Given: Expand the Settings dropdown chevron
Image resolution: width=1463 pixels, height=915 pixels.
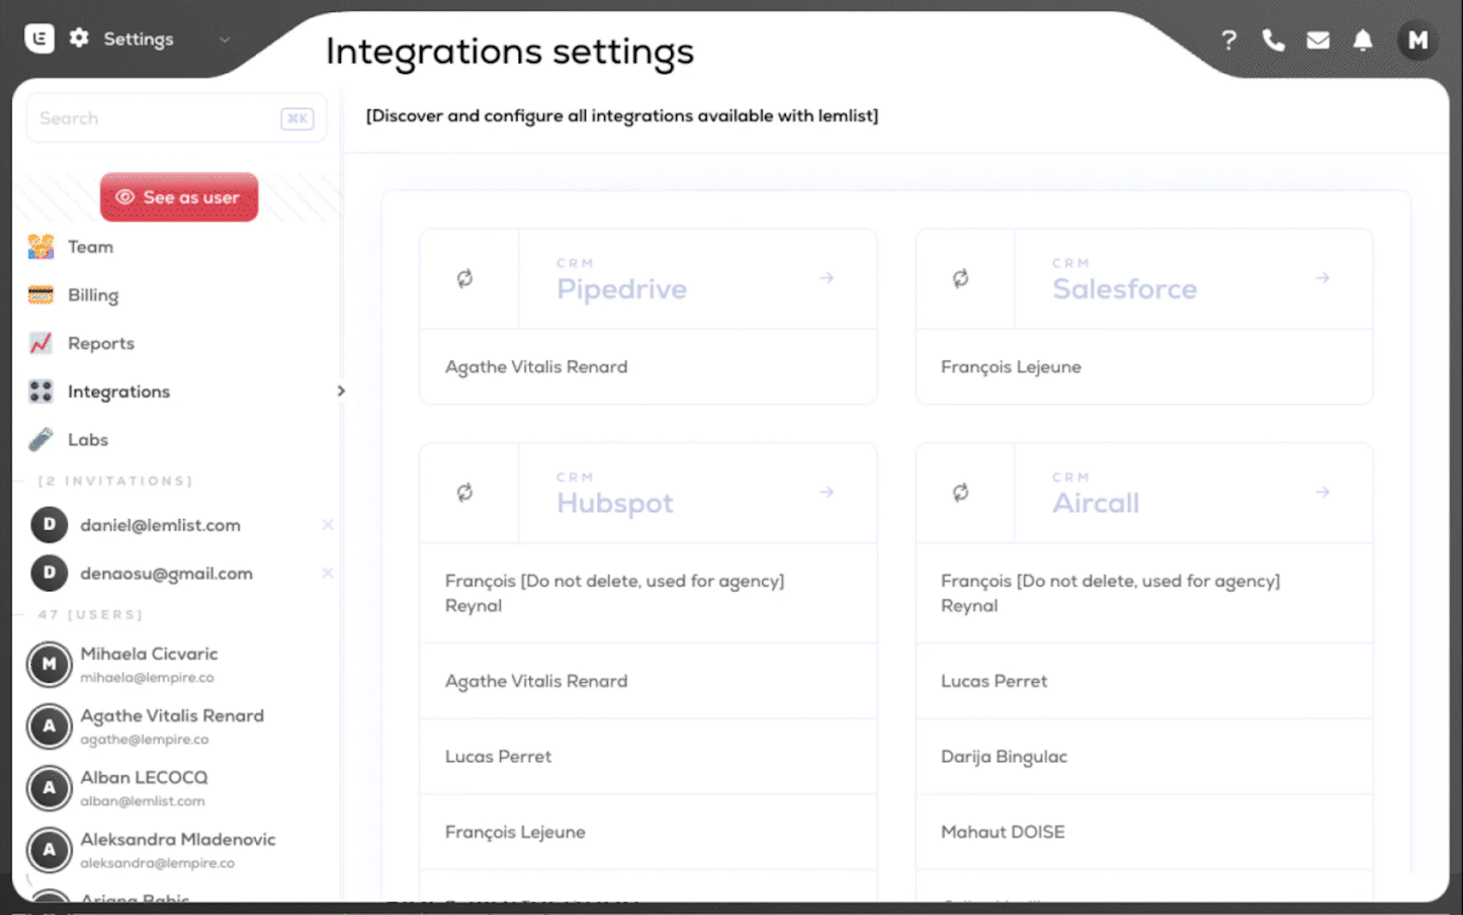Looking at the screenshot, I should pos(225,40).
